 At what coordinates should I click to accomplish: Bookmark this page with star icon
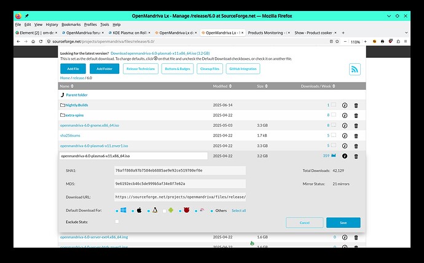click(x=337, y=41)
